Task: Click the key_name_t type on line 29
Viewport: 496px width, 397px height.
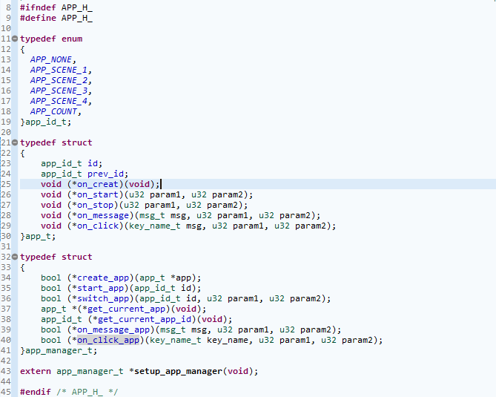Action: pyautogui.click(x=155, y=226)
